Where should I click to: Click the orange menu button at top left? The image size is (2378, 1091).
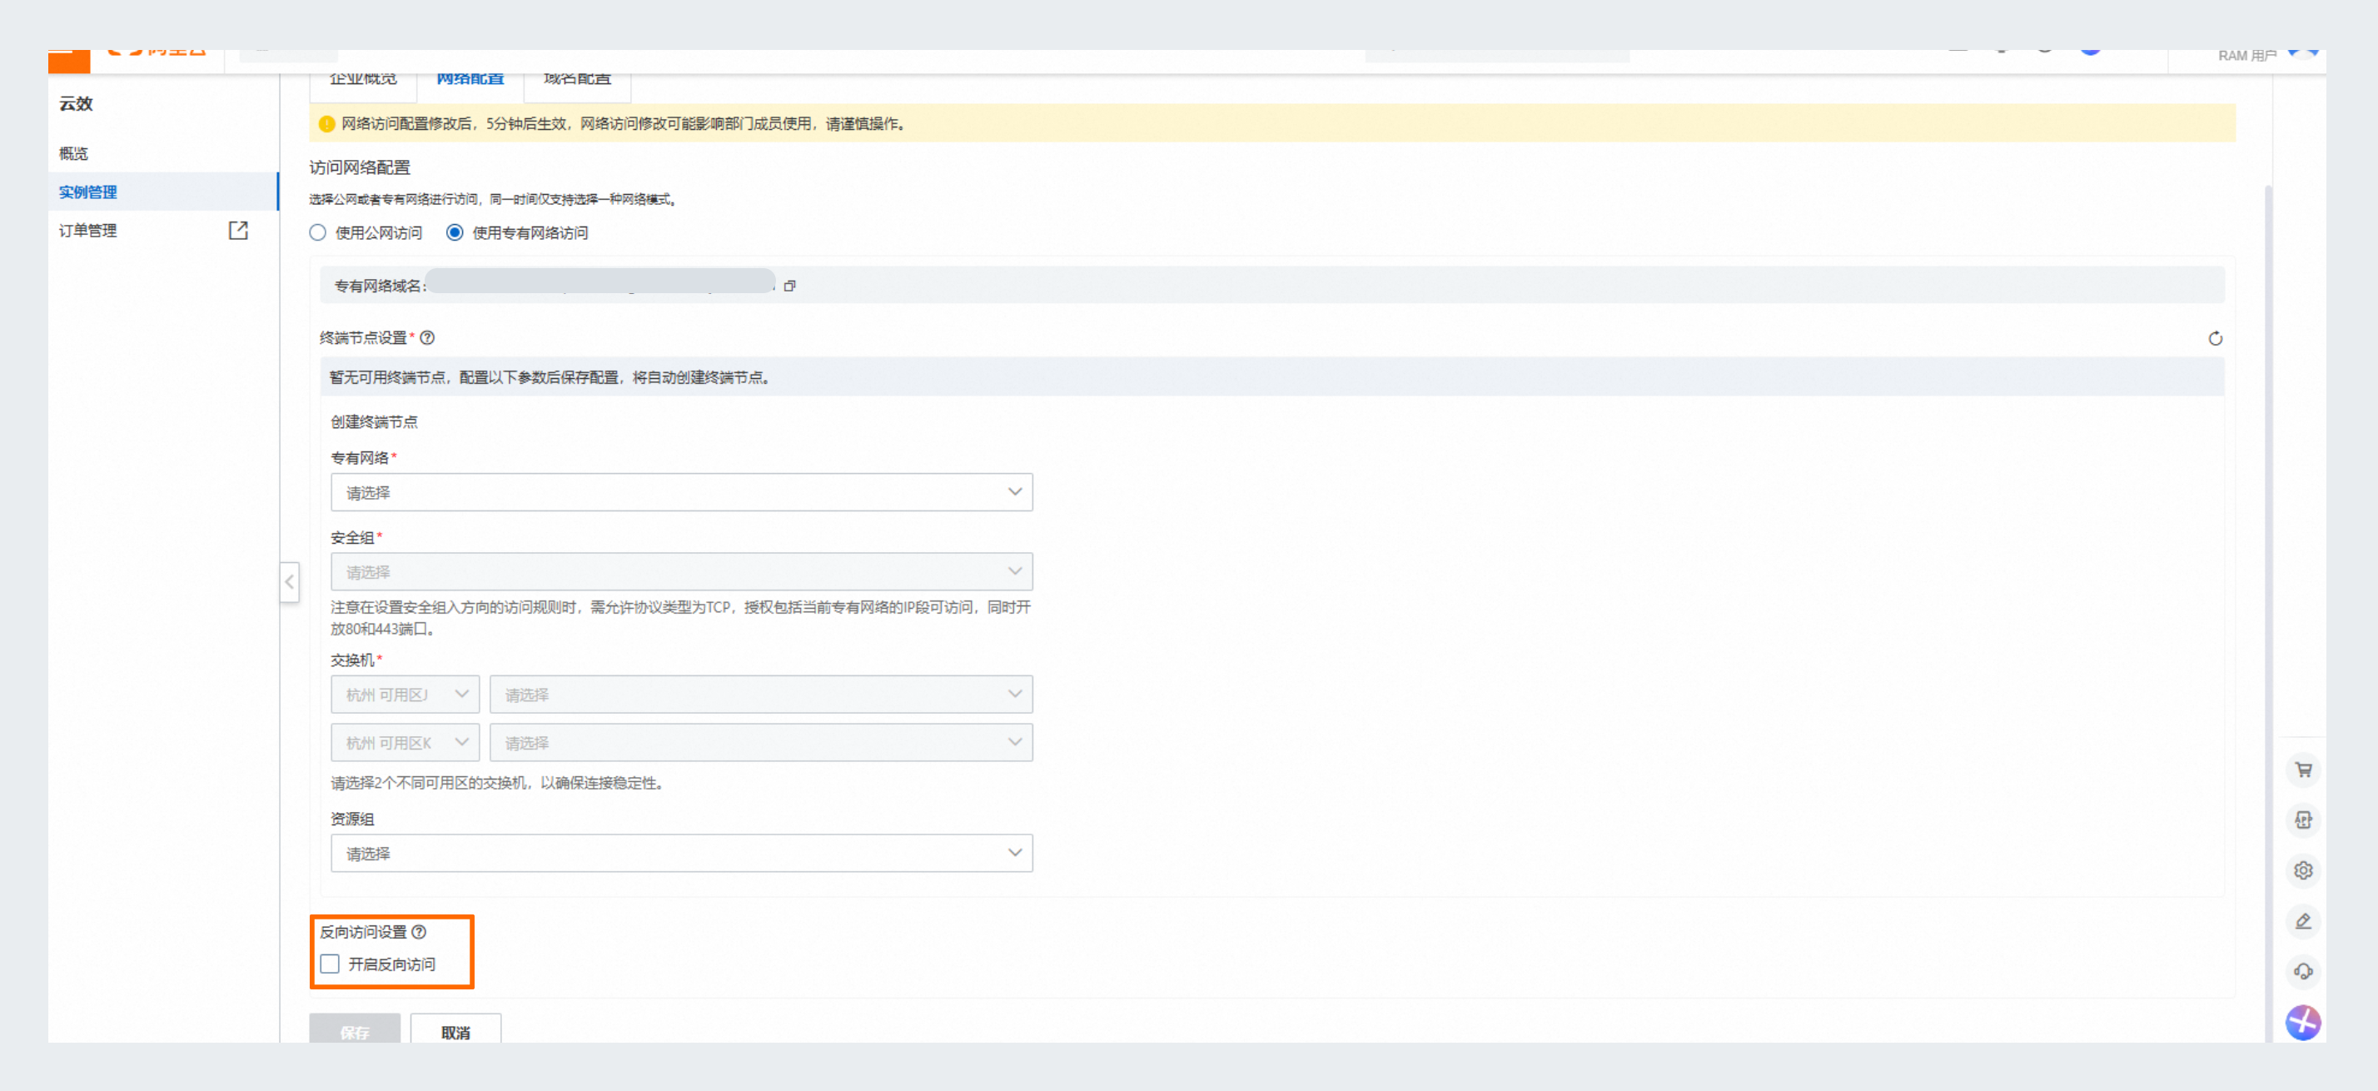69,61
